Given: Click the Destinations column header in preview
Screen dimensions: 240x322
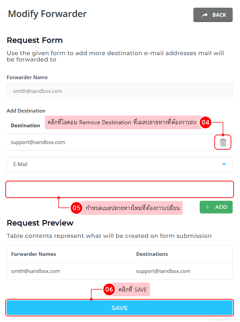Looking at the screenshot, I should [152, 254].
